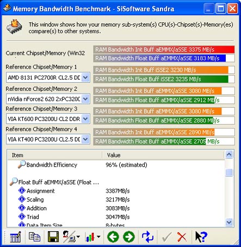Select the Scaling row
Image resolution: width=241 pixels, height=247 pixels.
point(116,200)
